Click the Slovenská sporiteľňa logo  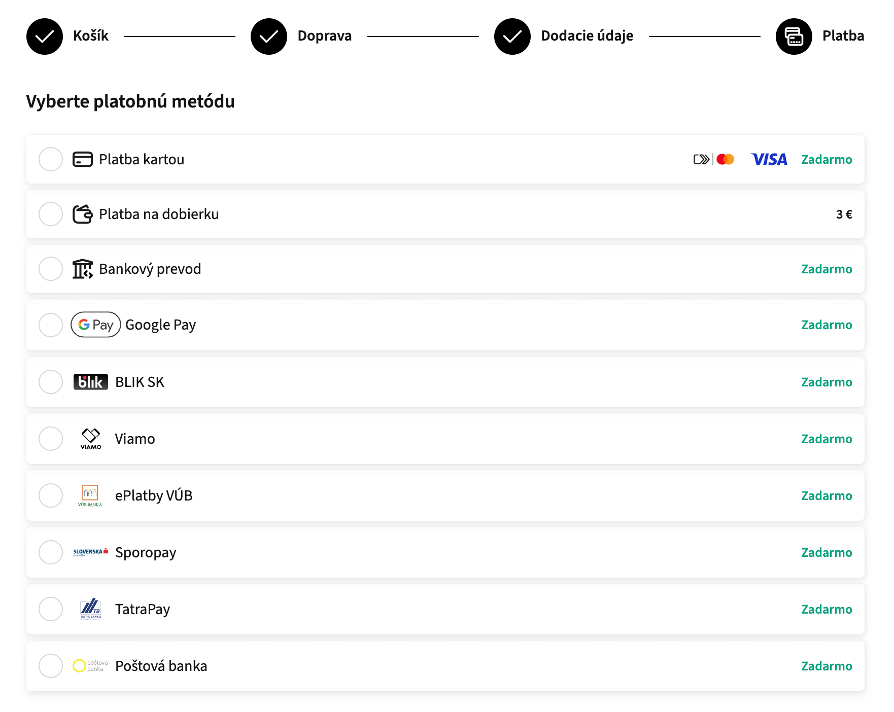tap(91, 552)
